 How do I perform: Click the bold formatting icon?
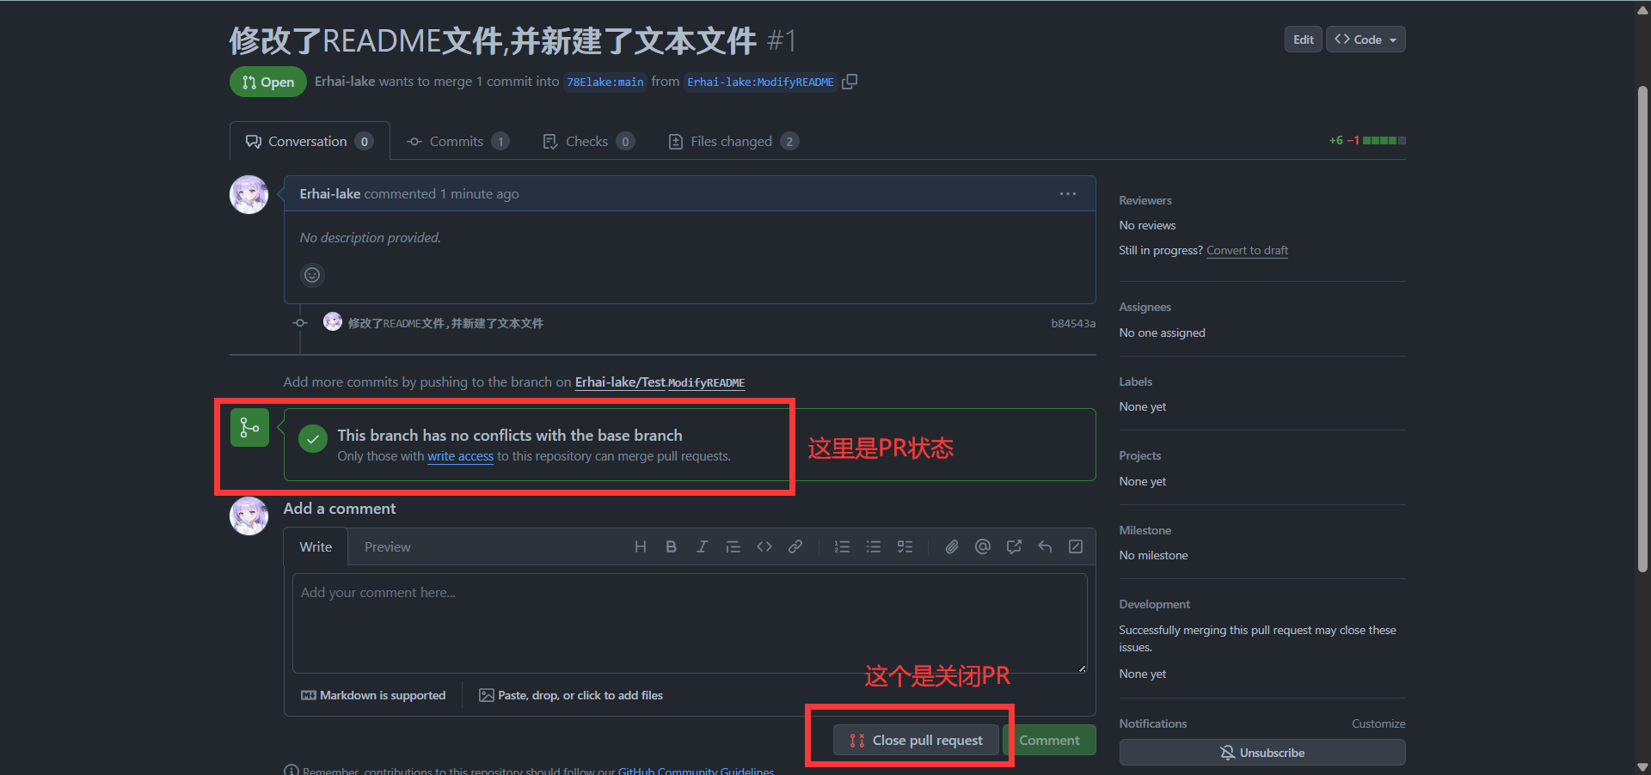click(x=671, y=546)
